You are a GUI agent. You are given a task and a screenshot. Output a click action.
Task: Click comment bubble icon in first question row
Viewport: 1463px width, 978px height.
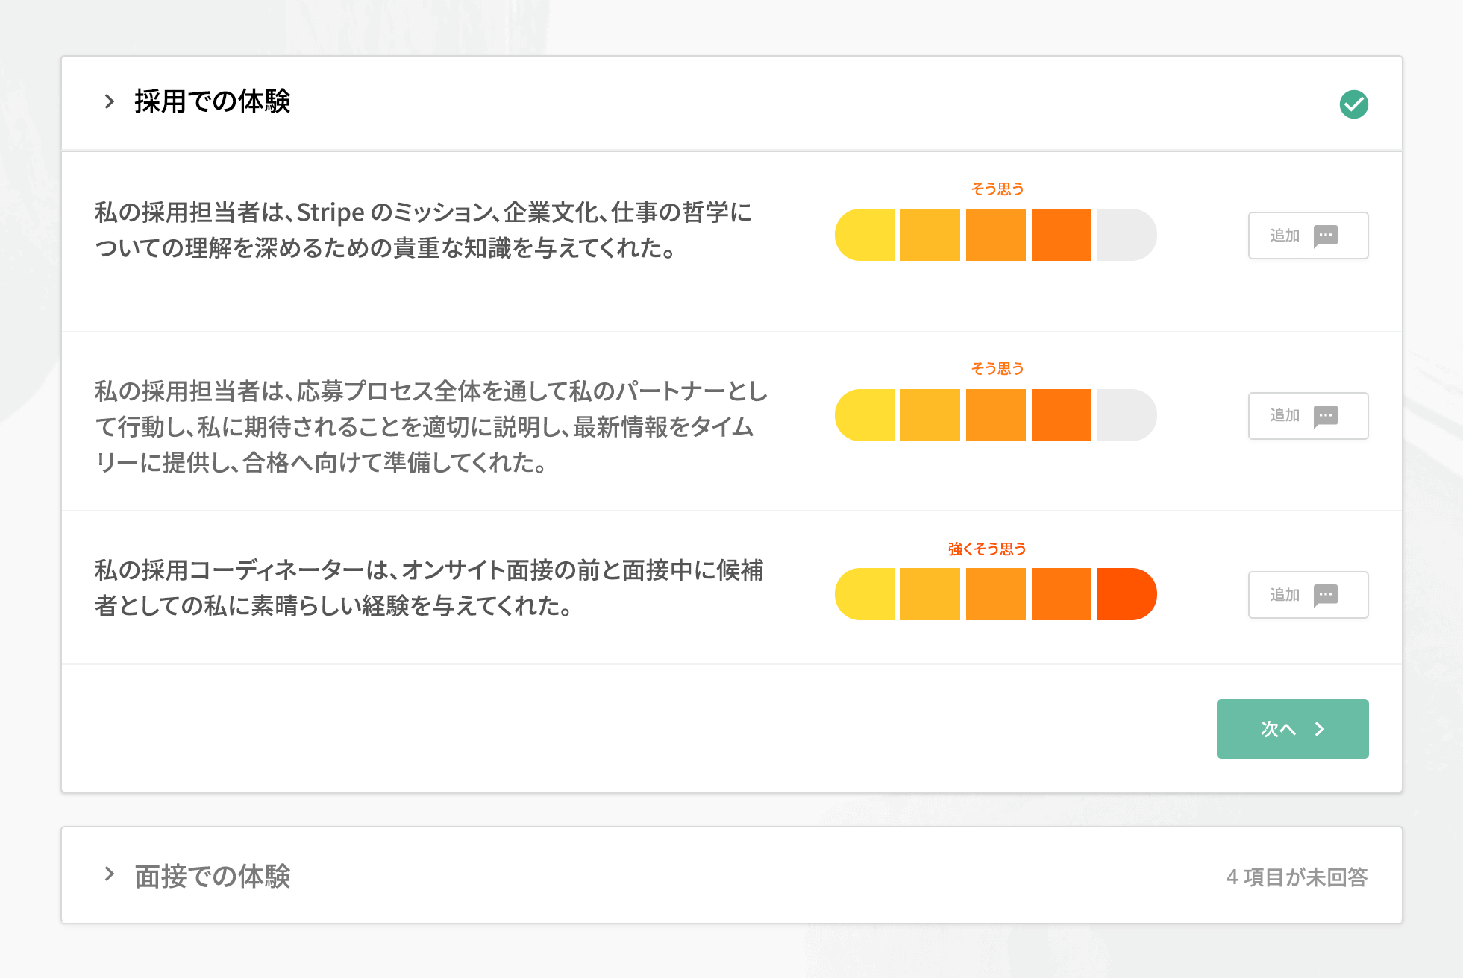(1326, 236)
